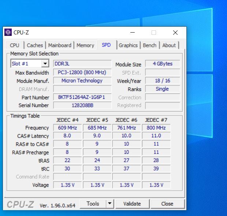
Task: Open the CPU tab
Action: (15, 45)
